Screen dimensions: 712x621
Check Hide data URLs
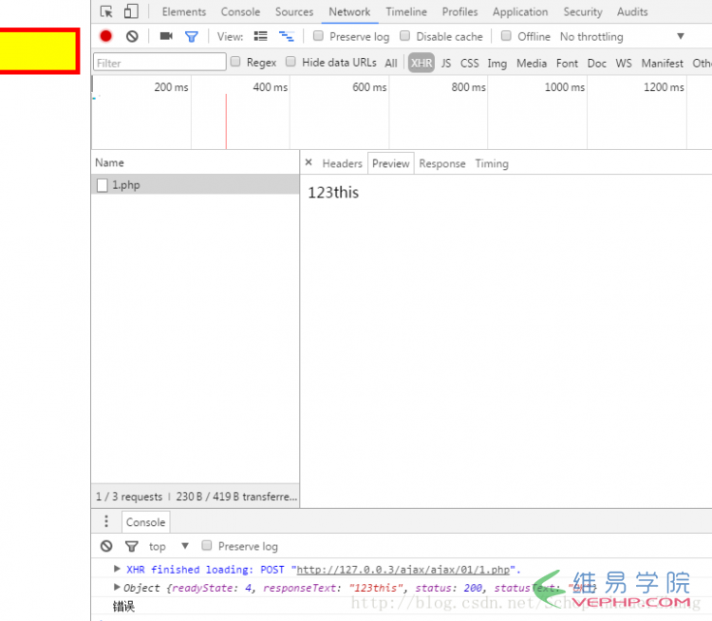[x=290, y=62]
